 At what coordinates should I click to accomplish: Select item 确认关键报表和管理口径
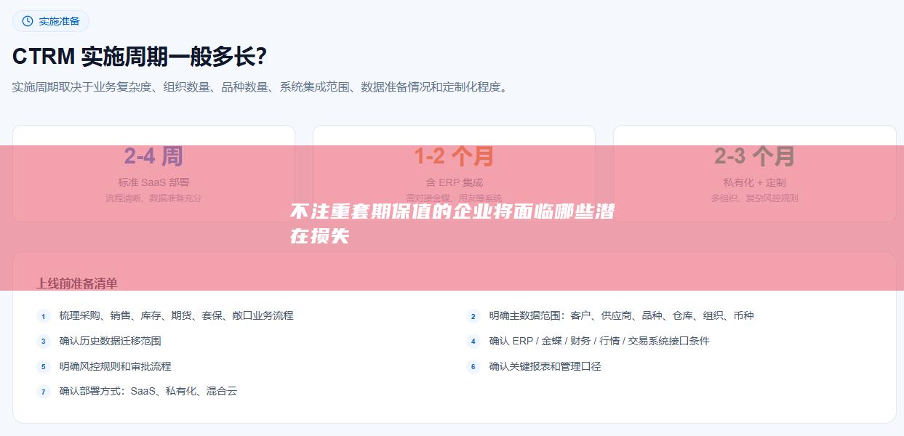click(x=545, y=366)
